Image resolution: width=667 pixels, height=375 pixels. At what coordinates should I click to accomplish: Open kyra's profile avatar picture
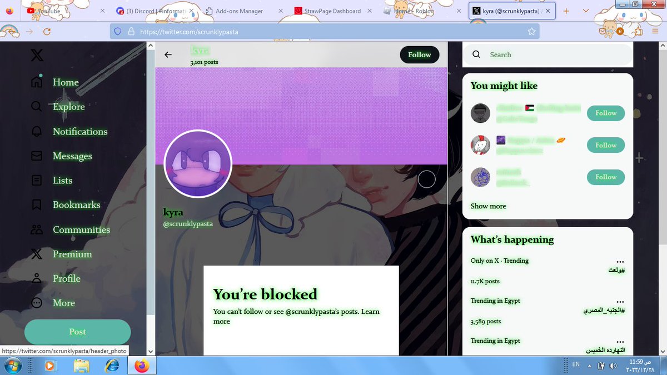(x=198, y=164)
